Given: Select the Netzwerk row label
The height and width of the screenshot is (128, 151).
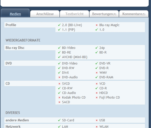Looking at the screenshot, I should point(13,126).
